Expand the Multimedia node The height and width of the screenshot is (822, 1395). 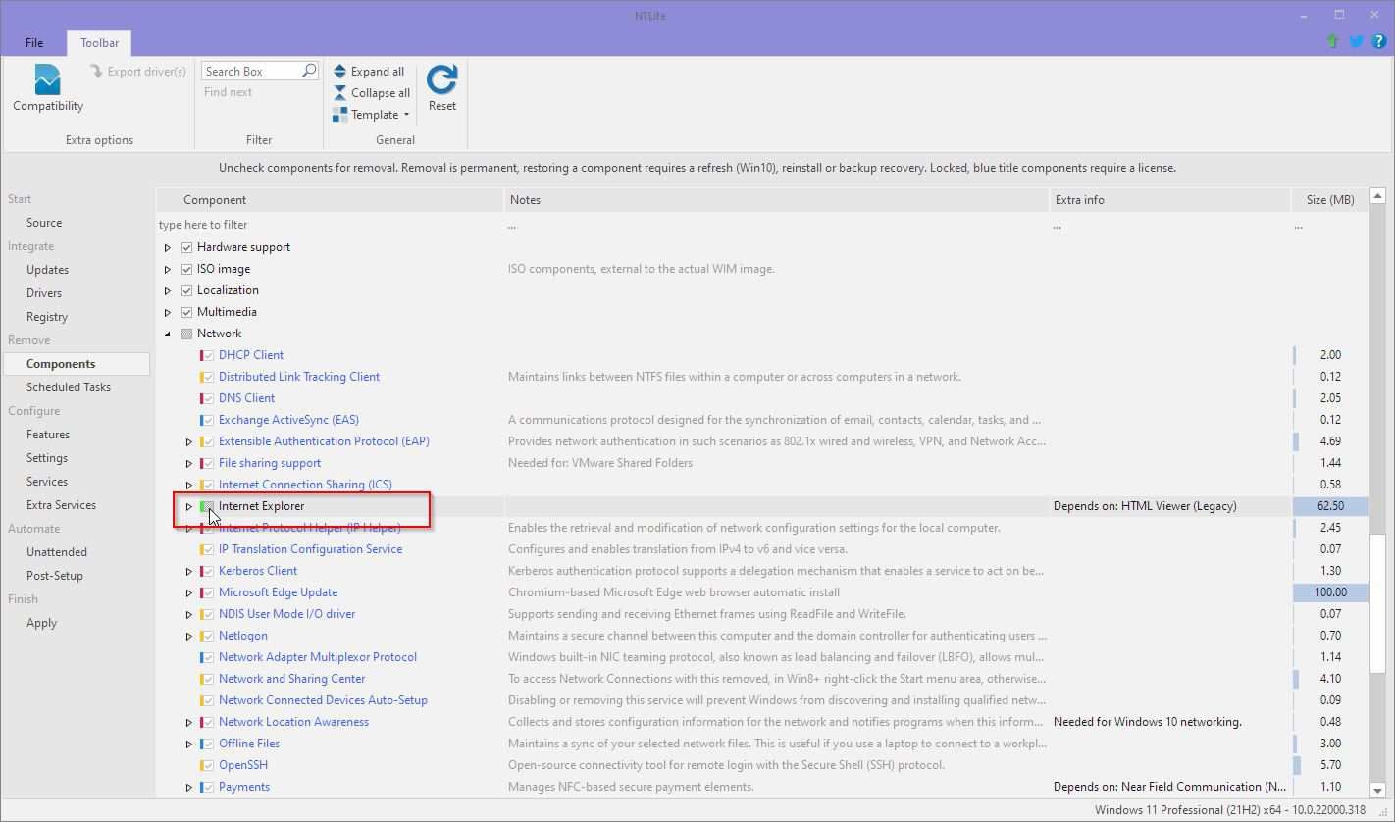coord(168,312)
